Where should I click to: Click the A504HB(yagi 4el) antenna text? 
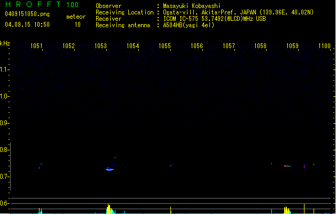click(189, 25)
